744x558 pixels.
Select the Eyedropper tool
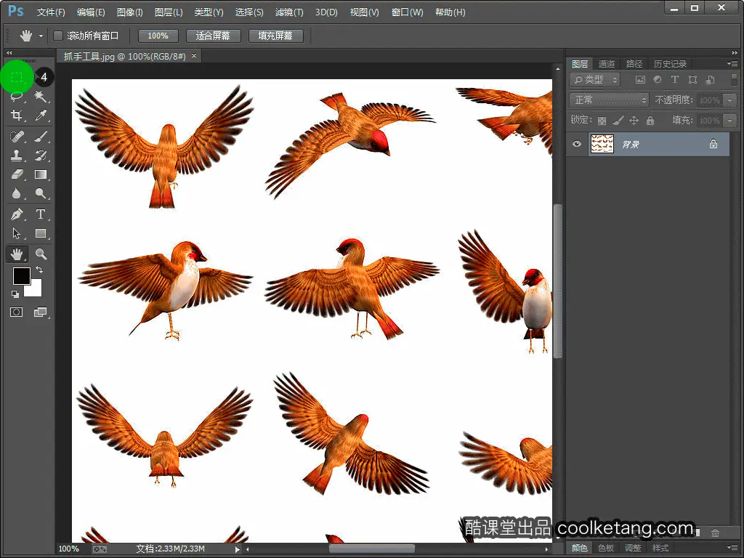(x=41, y=116)
